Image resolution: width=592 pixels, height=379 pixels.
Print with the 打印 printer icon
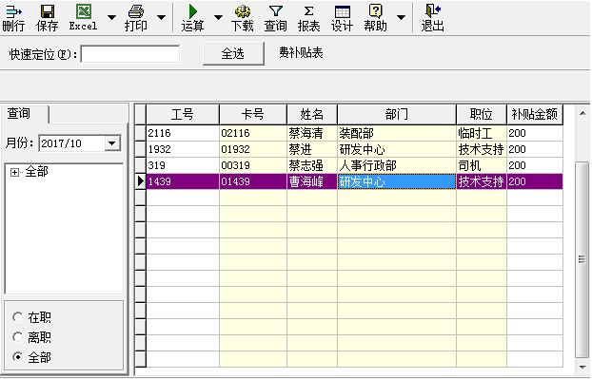pyautogui.click(x=136, y=18)
